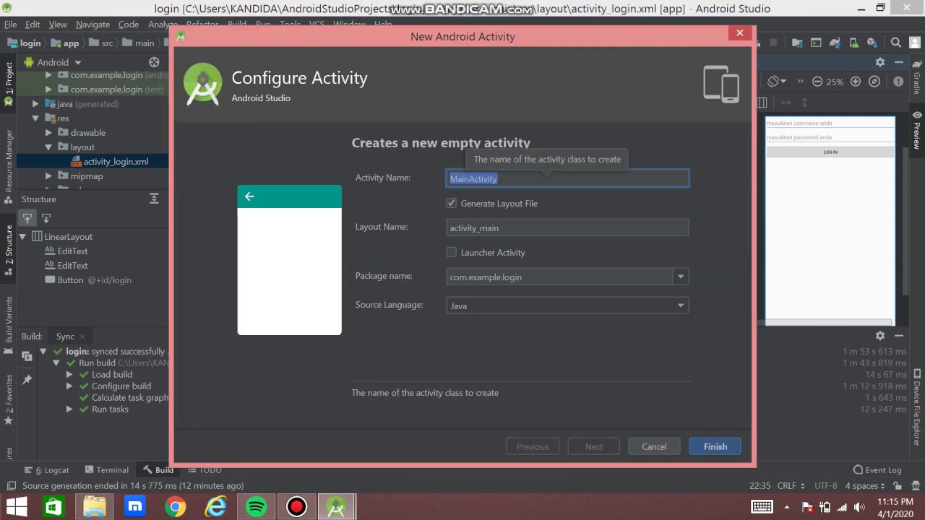Hide the preview panel with minus icon
The height and width of the screenshot is (520, 925).
coord(899,62)
